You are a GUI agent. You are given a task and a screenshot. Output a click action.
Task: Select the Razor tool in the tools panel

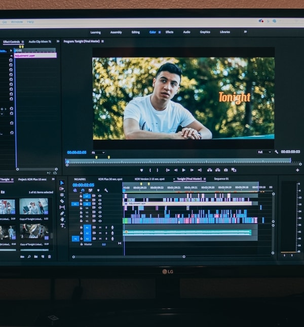click(62, 201)
